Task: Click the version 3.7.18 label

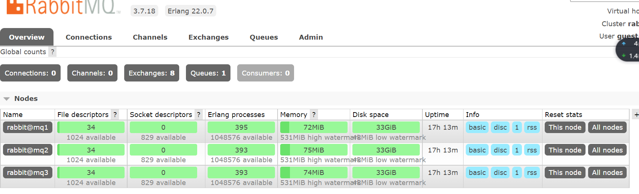Action: pos(144,11)
